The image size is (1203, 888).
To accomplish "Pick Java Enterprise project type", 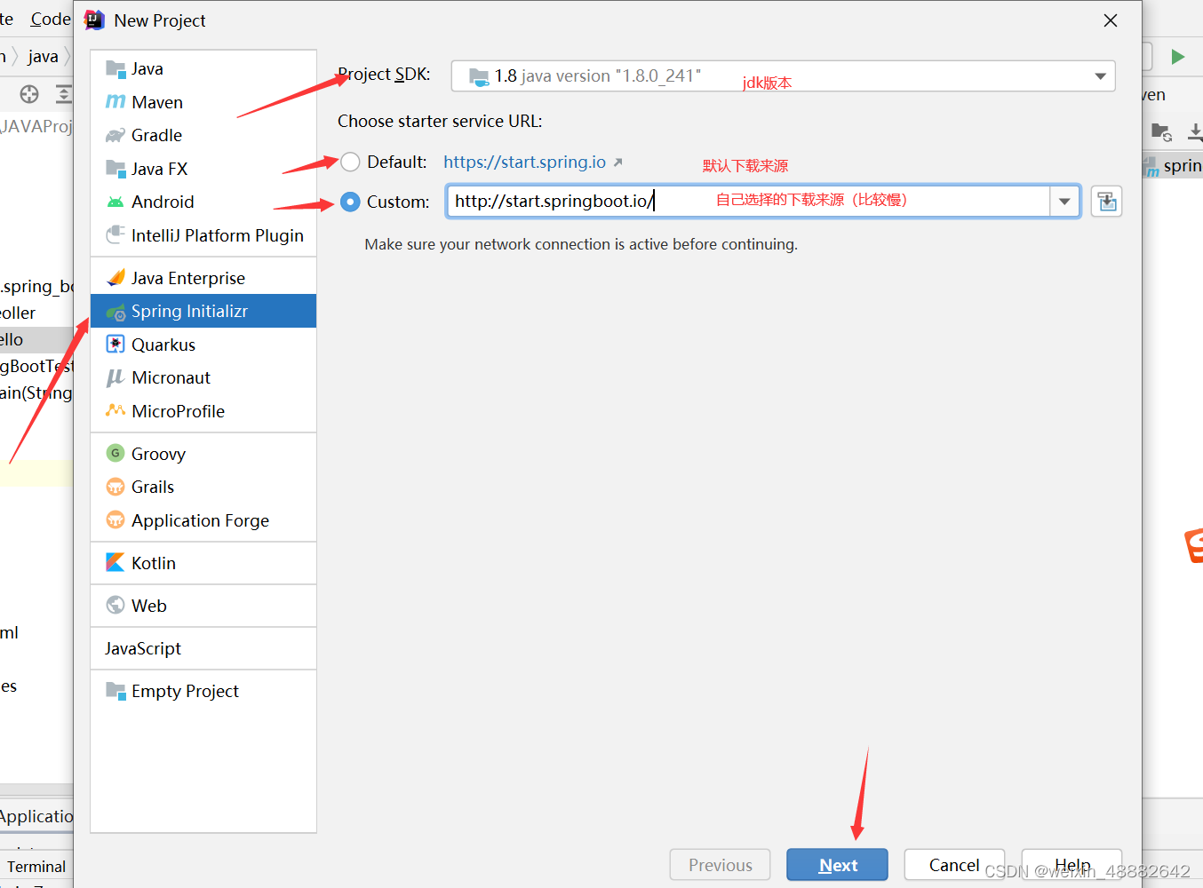I will coord(203,278).
